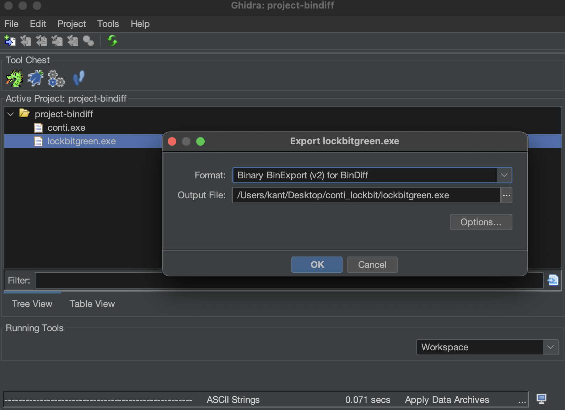Click the lockbitgreen.exe file icon
This screenshot has height=410, width=565.
38,141
